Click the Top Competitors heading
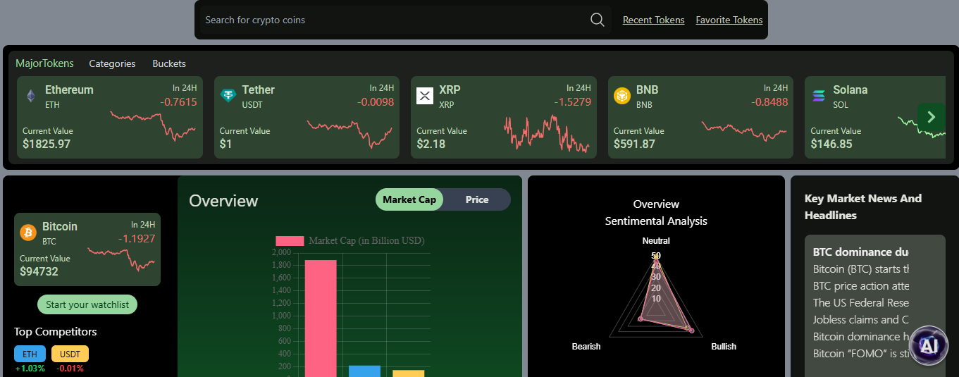959x377 pixels. [x=56, y=331]
